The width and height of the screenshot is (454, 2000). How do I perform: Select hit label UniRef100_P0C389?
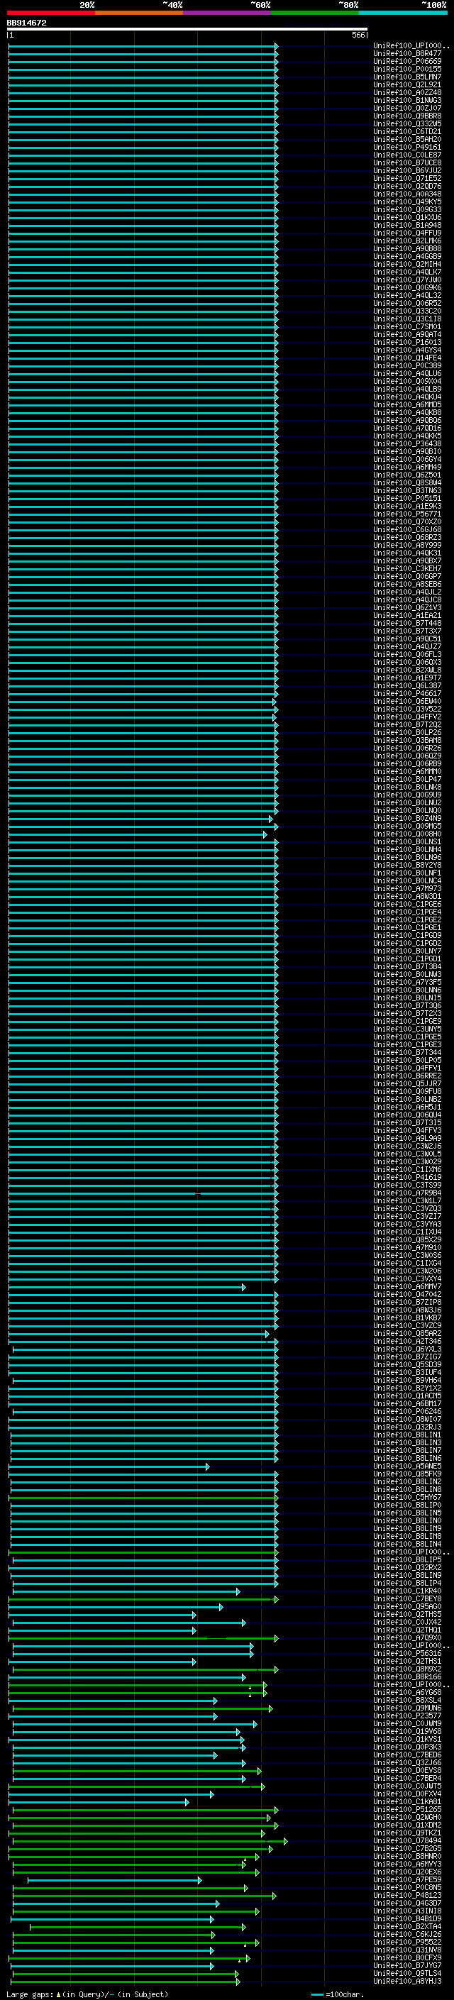pyautogui.click(x=407, y=365)
